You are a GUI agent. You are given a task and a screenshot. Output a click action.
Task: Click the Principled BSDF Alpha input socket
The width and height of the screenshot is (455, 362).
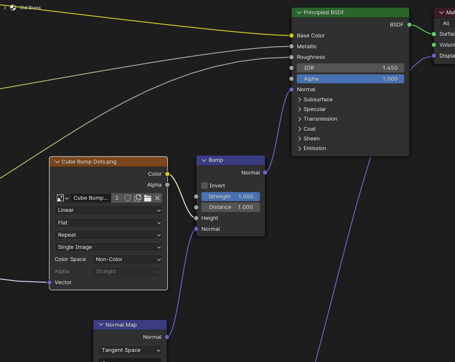[291, 79]
